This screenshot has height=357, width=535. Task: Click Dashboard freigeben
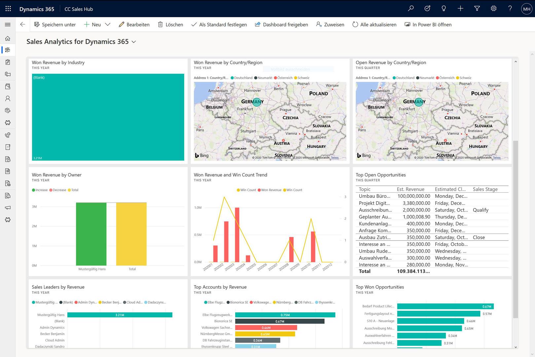click(281, 24)
